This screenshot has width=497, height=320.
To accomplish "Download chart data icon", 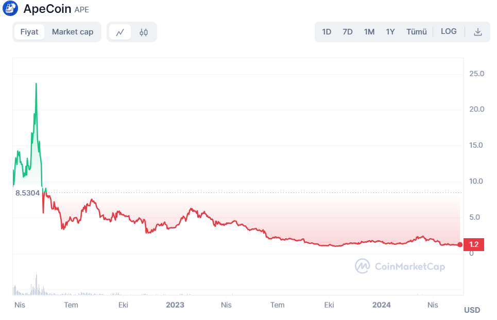I will [477, 32].
